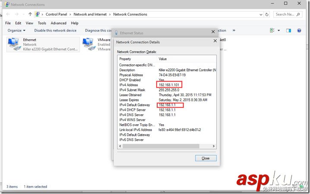Select the VMware network adapter icon
This screenshot has height=194, width=310.
(x=89, y=44)
